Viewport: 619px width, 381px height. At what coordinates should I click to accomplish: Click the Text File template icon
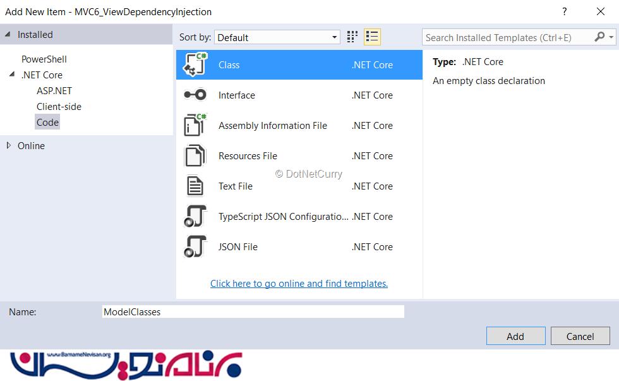(x=195, y=186)
